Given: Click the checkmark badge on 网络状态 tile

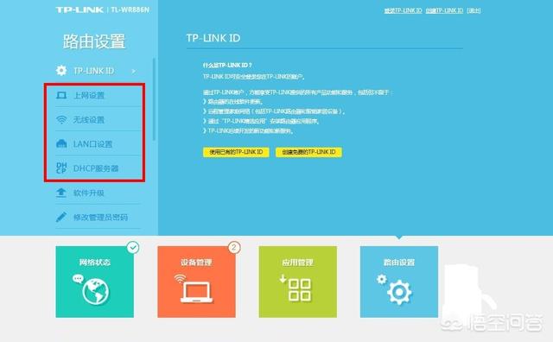Looking at the screenshot, I should click(133, 248).
